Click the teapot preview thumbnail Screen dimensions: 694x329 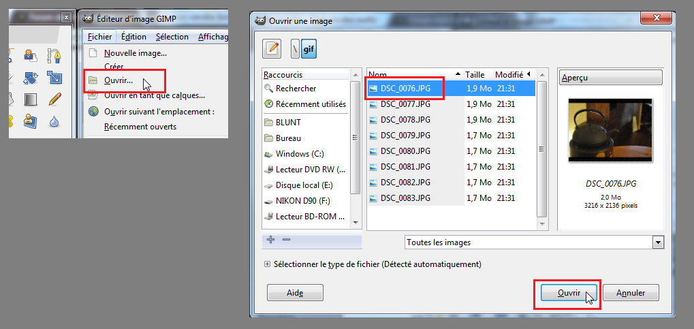click(x=610, y=129)
